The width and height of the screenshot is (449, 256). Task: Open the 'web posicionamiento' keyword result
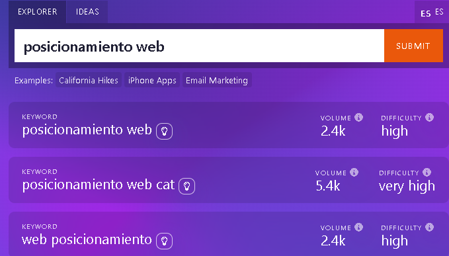tap(87, 239)
